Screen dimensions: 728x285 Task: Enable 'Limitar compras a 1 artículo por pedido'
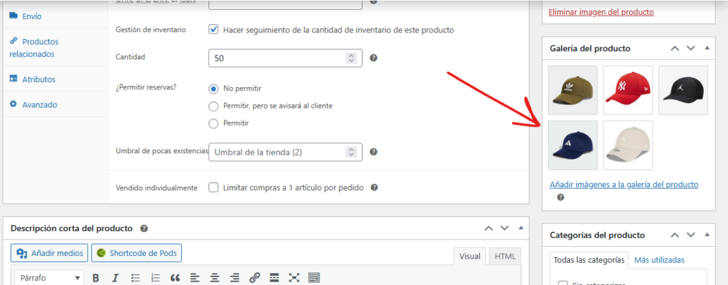coord(213,188)
